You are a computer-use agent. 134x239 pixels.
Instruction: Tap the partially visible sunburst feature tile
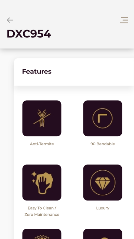pyautogui.click(x=42, y=234)
